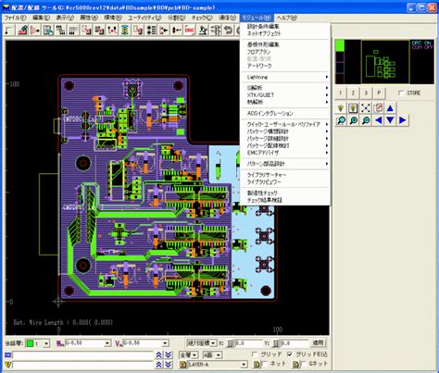
Task: Enable the STORE checkbox
Action: (x=401, y=93)
